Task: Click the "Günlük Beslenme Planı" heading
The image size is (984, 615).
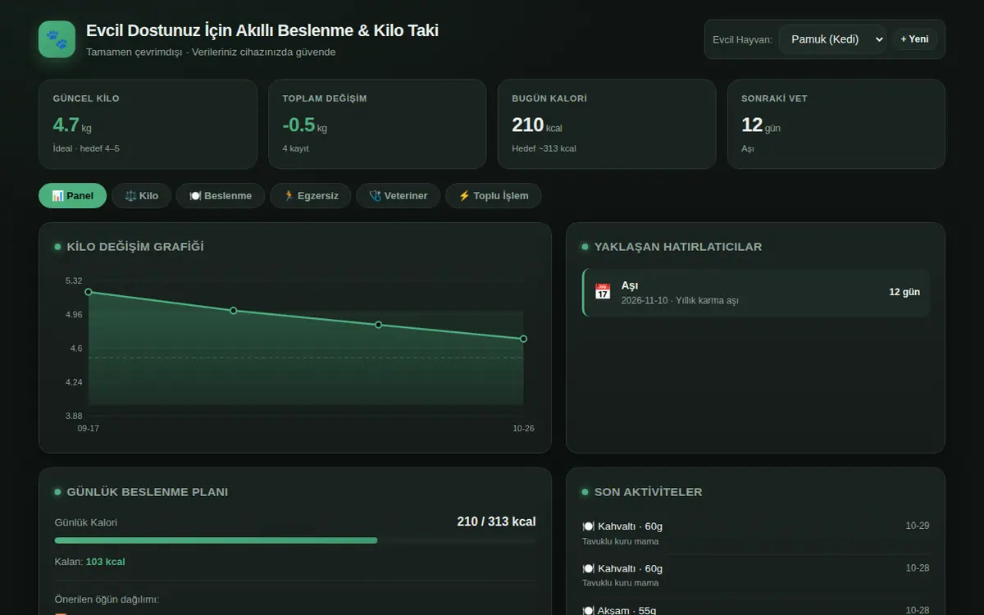Action: pos(148,492)
